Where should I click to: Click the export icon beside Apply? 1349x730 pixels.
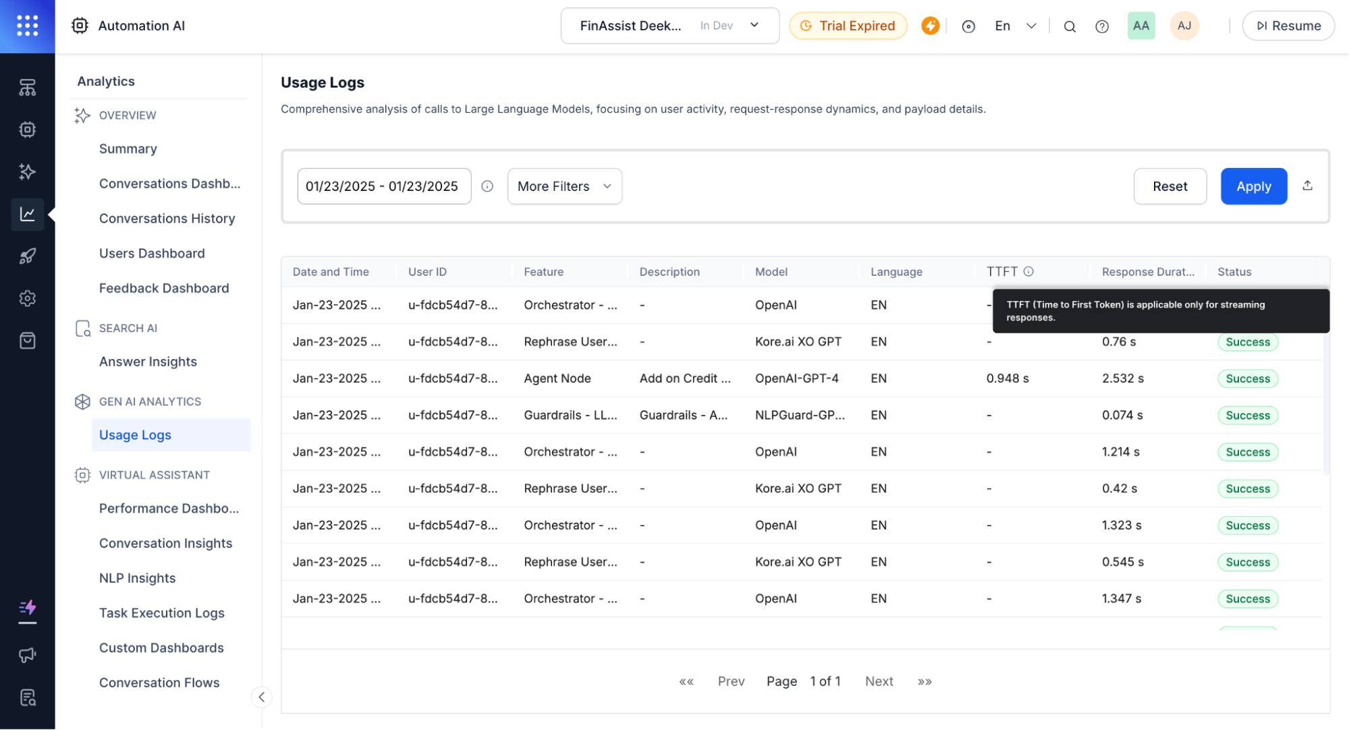point(1307,186)
